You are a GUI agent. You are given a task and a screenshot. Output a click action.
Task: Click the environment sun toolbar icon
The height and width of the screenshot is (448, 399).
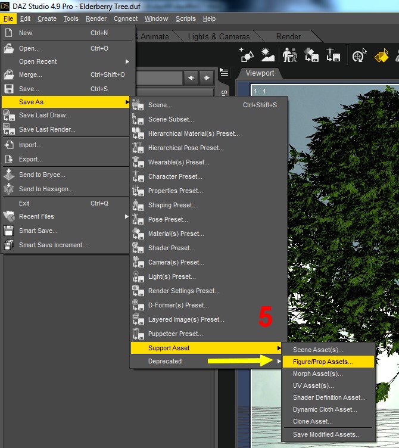tap(267, 55)
